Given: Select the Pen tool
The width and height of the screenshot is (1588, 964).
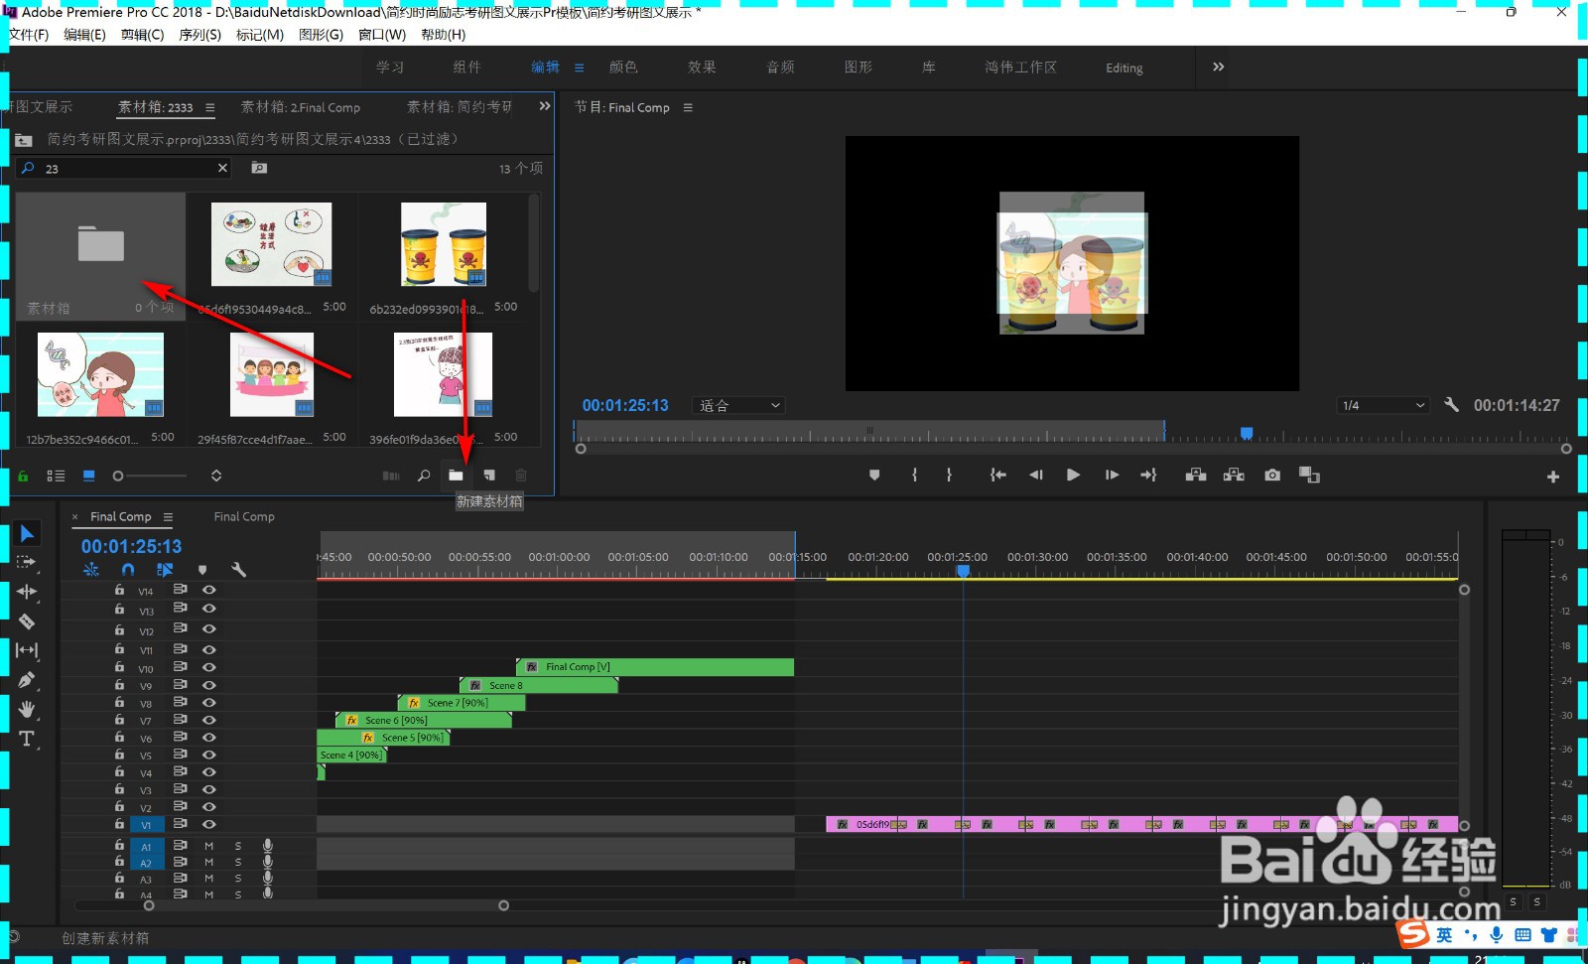Looking at the screenshot, I should coord(27,680).
